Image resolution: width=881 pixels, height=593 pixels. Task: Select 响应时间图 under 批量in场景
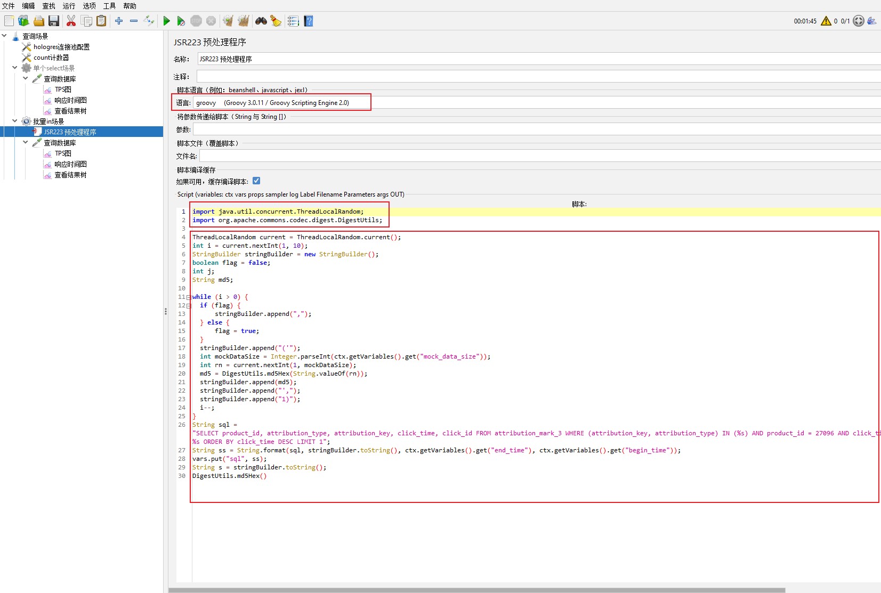[x=70, y=164]
